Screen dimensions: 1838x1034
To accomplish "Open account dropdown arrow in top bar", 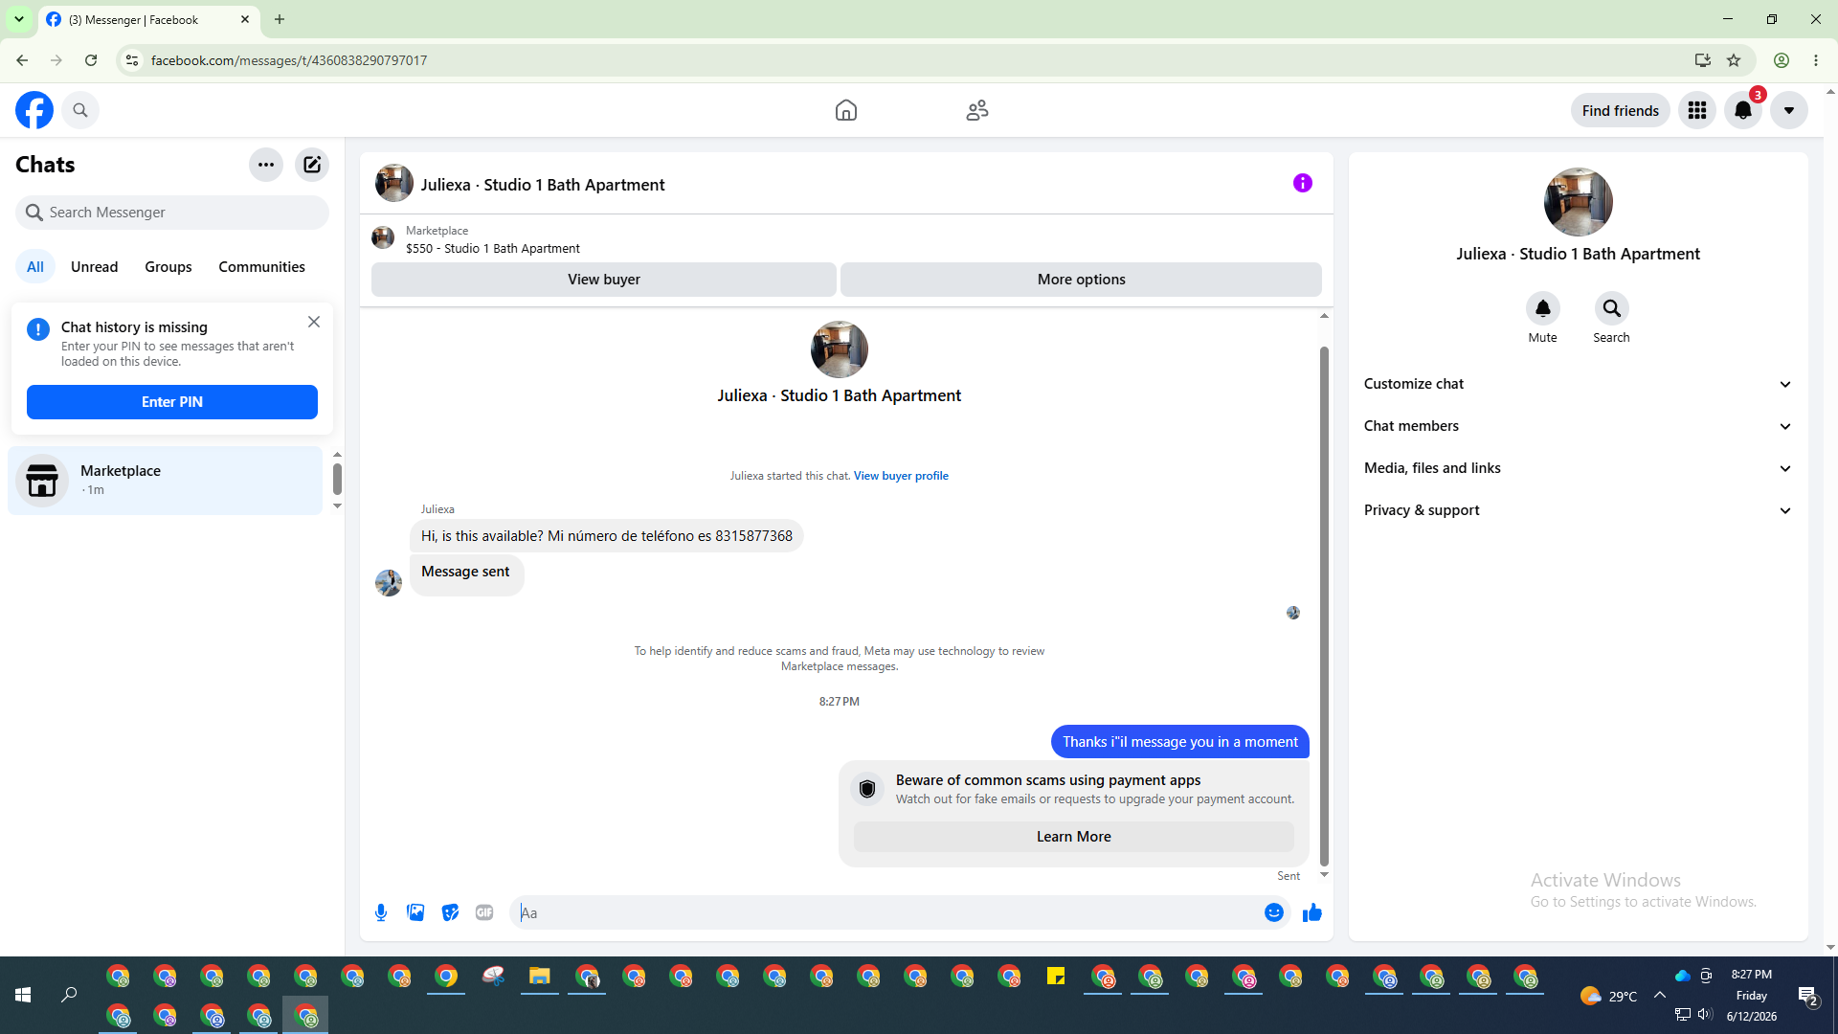I will tap(1789, 110).
